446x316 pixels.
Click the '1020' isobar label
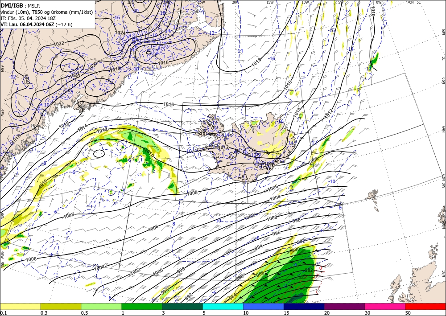94,66
